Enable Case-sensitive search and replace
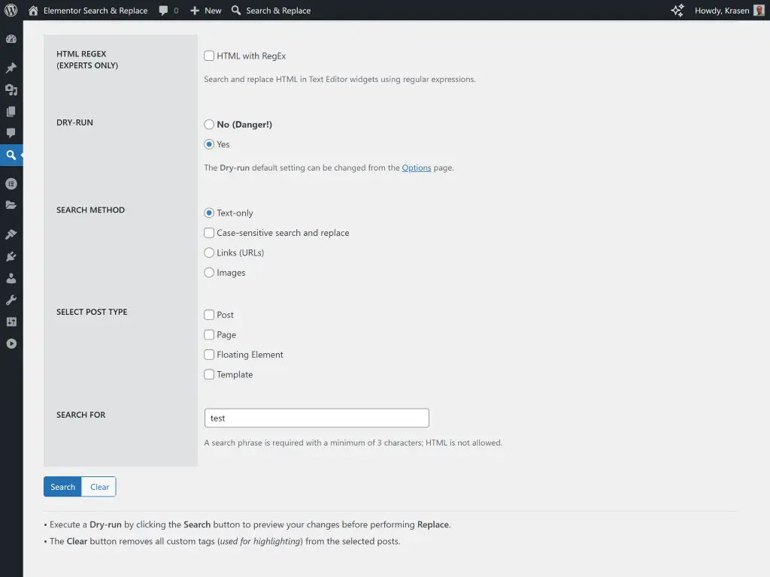The image size is (770, 577). click(209, 233)
